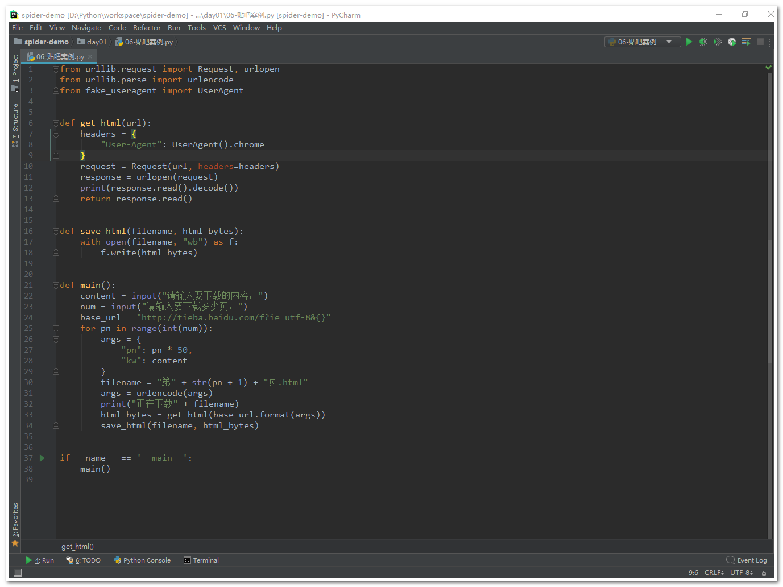The height and width of the screenshot is (587, 783).
Task: Click the Favorites star icon
Action: point(15,544)
